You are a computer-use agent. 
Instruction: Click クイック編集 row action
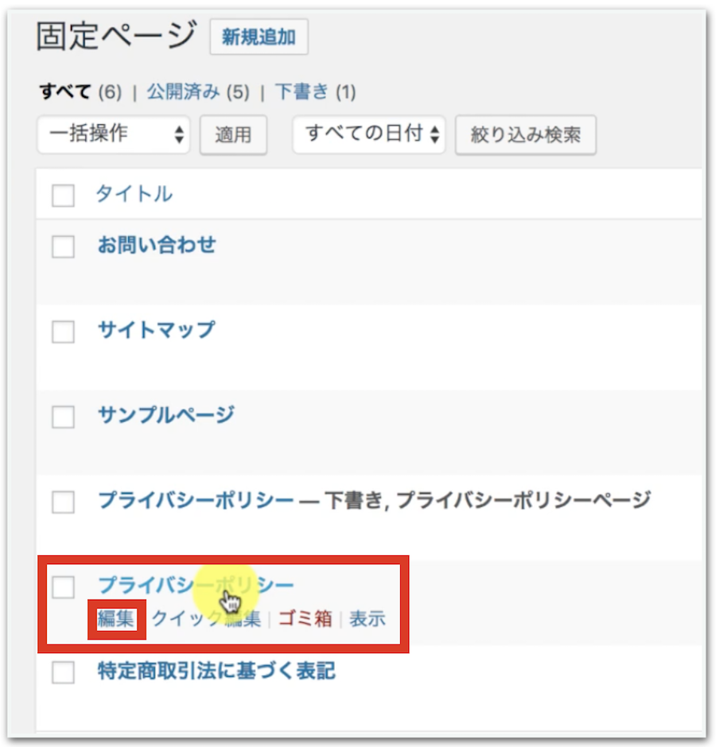(x=206, y=619)
